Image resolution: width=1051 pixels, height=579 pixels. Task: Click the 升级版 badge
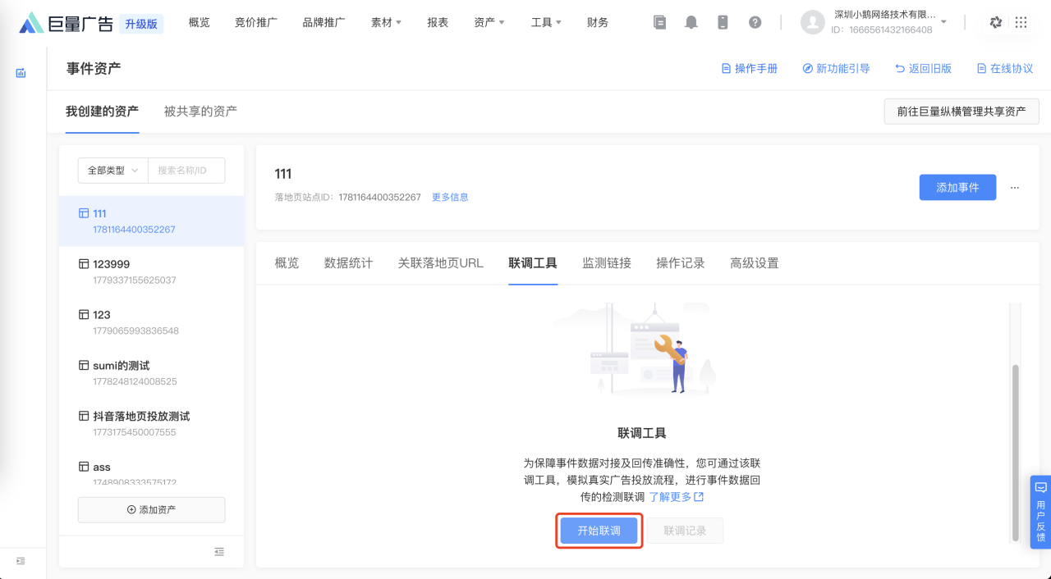tap(141, 24)
